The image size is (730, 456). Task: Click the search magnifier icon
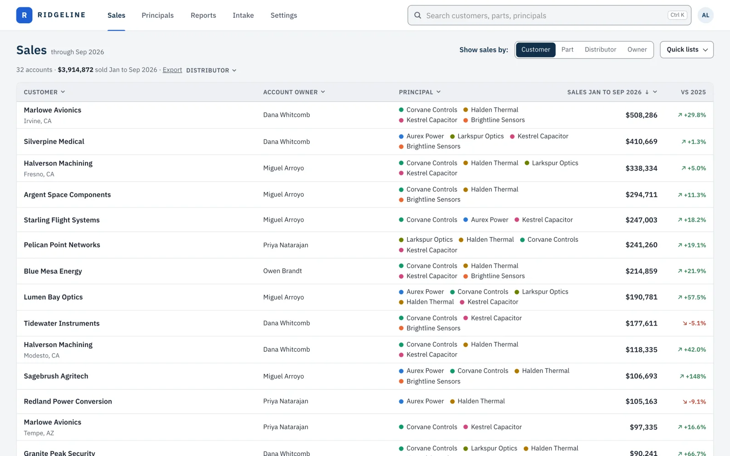[417, 16]
